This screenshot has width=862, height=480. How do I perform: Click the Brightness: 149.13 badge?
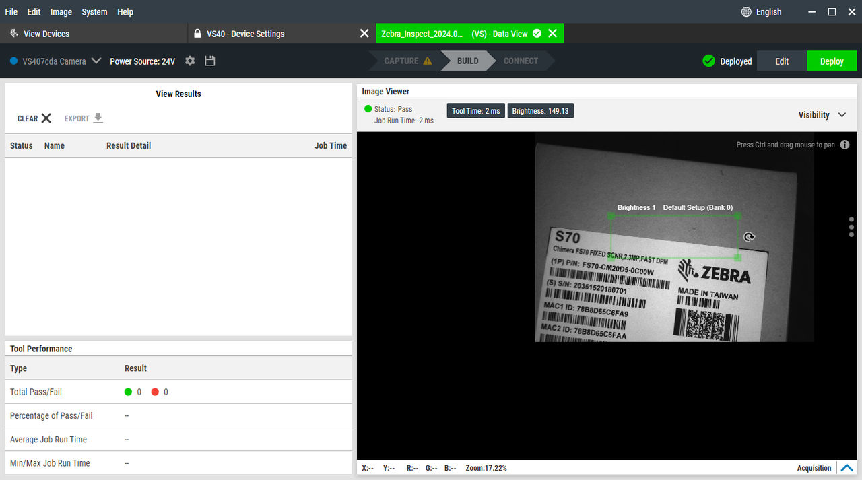click(x=540, y=111)
